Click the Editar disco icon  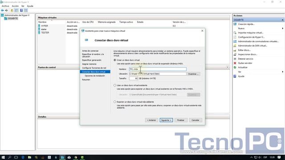235,50
